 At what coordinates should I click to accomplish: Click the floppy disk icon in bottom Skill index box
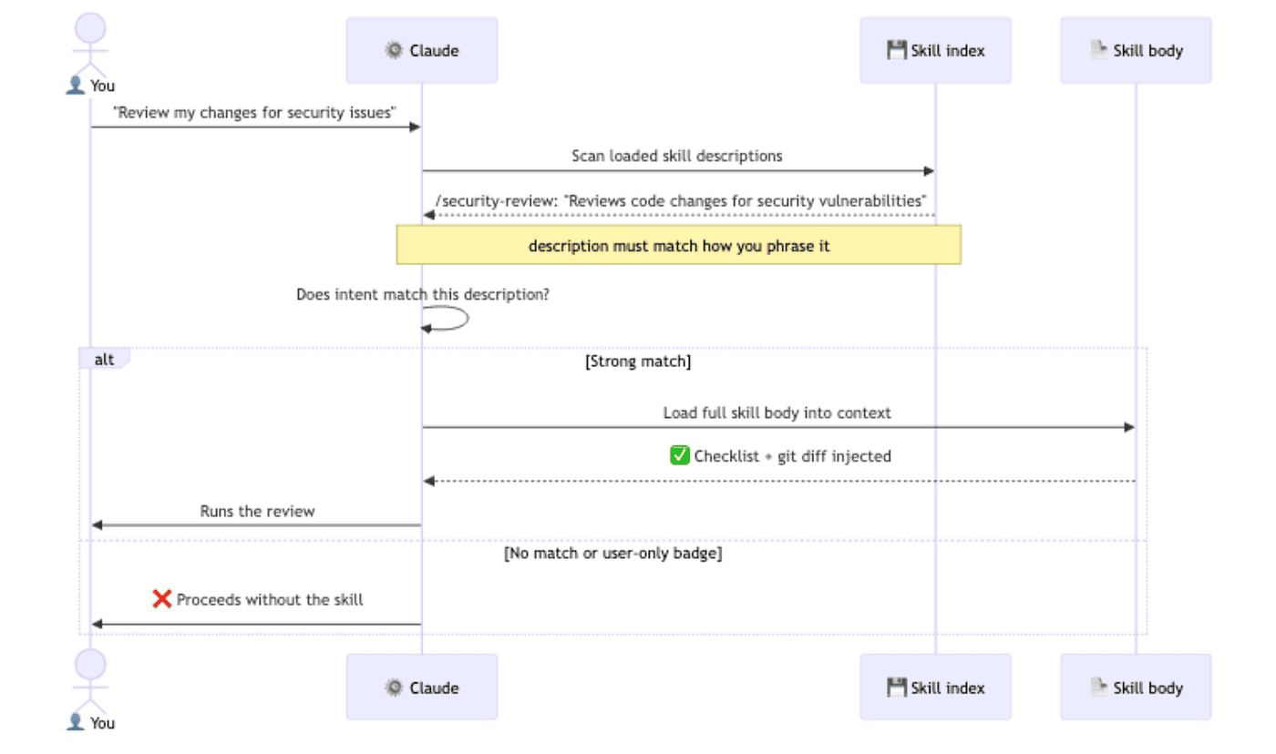tap(896, 688)
